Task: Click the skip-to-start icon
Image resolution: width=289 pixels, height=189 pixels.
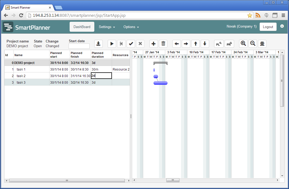Action: [121, 44]
